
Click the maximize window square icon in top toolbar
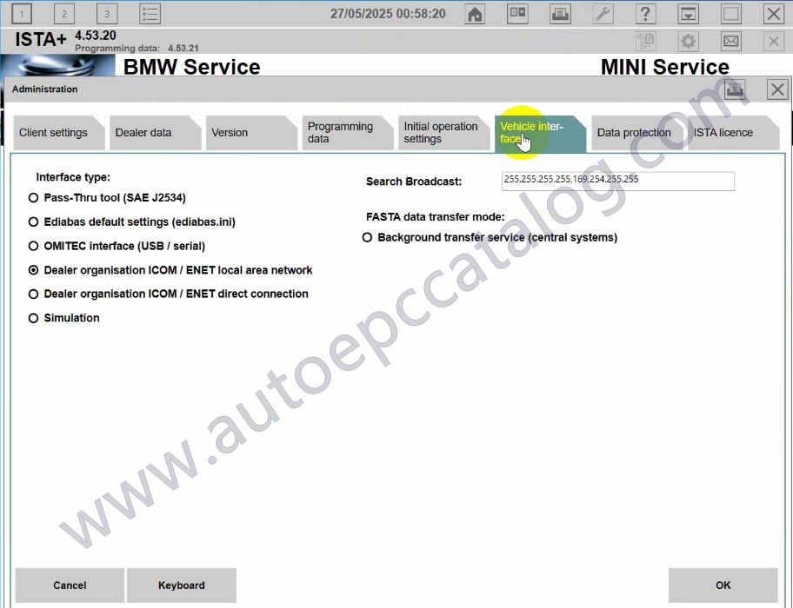point(730,14)
